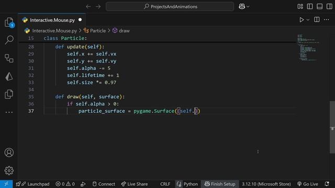This screenshot has height=188, width=335.
Task: Split the editor to the right
Action: (x=317, y=20)
